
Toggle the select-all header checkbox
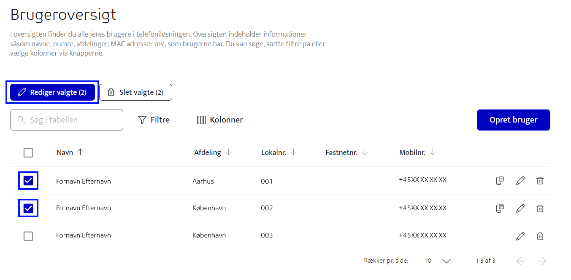[x=28, y=153]
